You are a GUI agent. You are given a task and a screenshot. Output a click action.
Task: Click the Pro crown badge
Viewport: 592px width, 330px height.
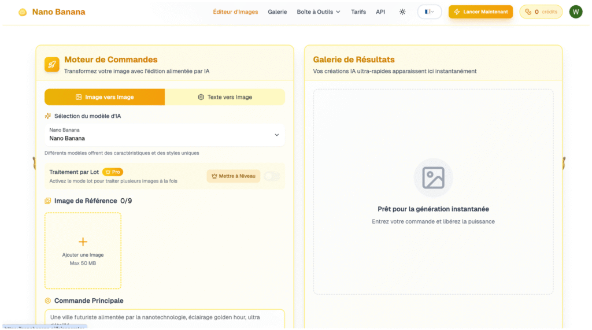point(113,172)
